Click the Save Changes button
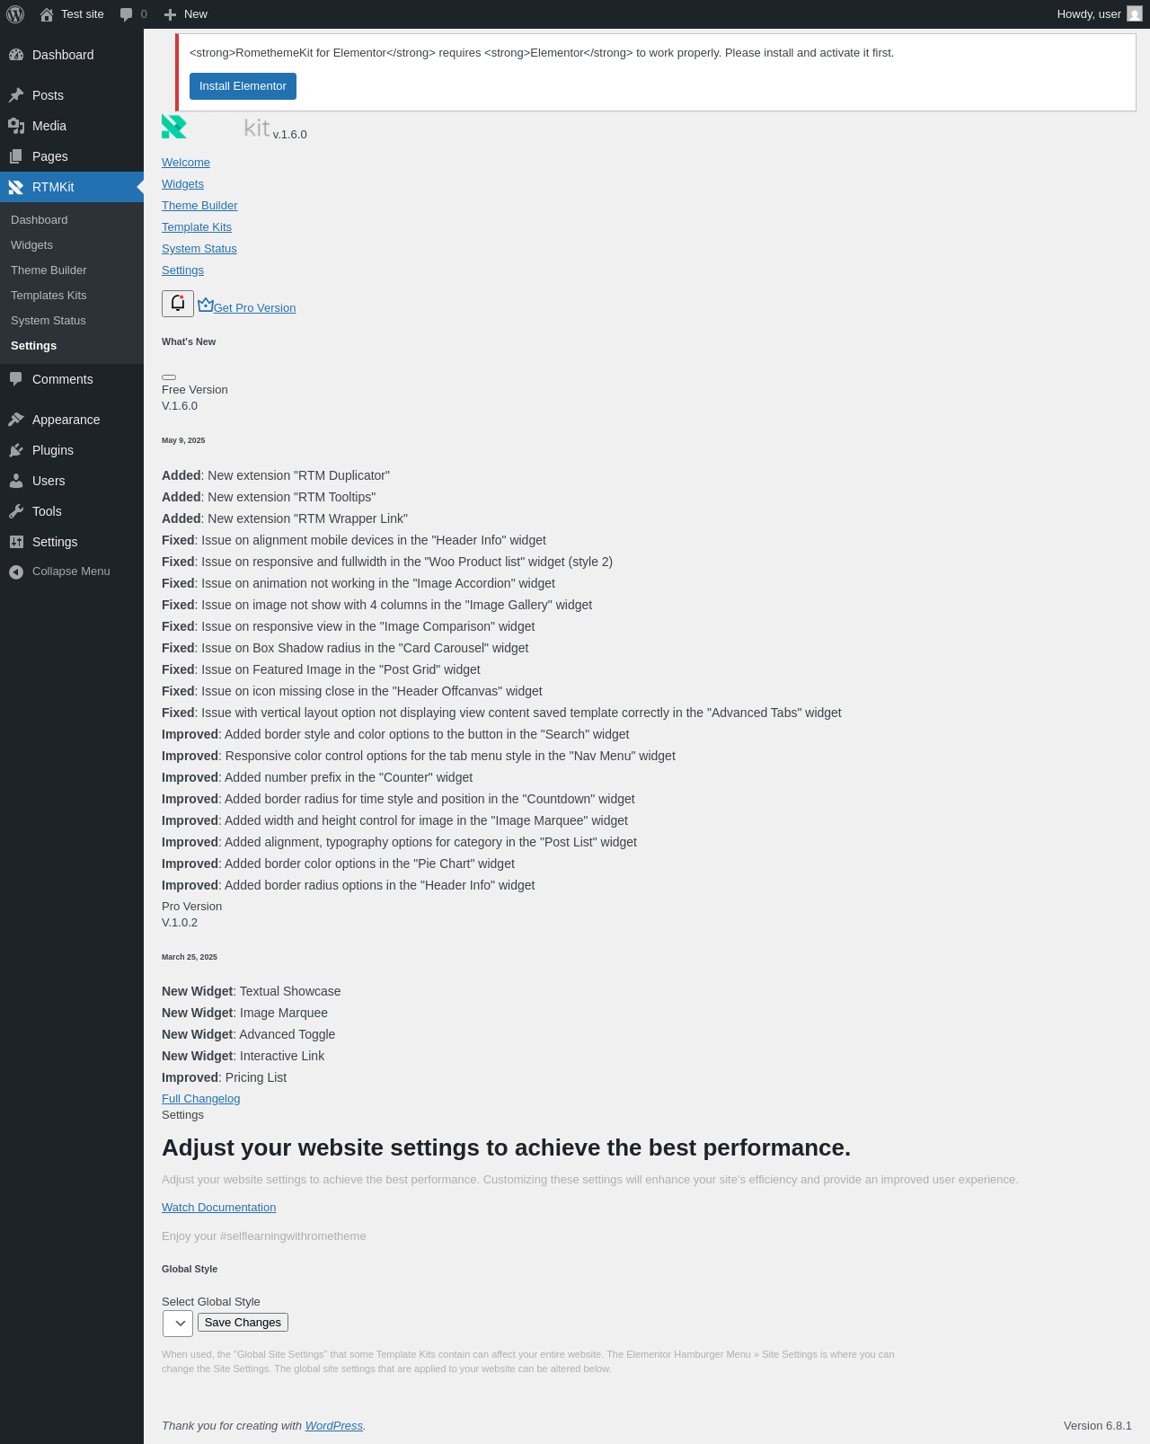The width and height of the screenshot is (1150, 1444). click(243, 1323)
